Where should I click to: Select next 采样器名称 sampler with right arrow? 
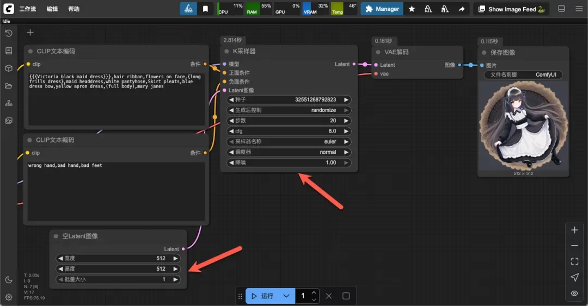(346, 141)
